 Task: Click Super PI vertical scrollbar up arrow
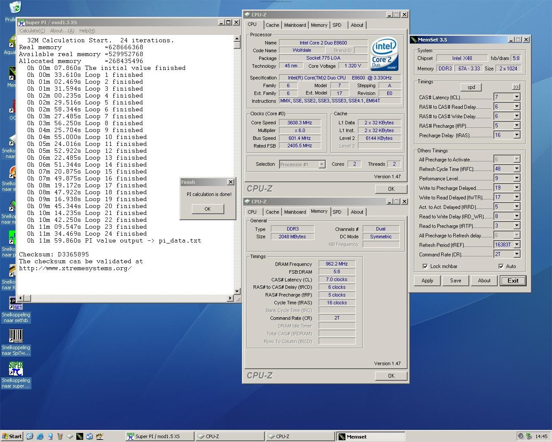pos(237,39)
